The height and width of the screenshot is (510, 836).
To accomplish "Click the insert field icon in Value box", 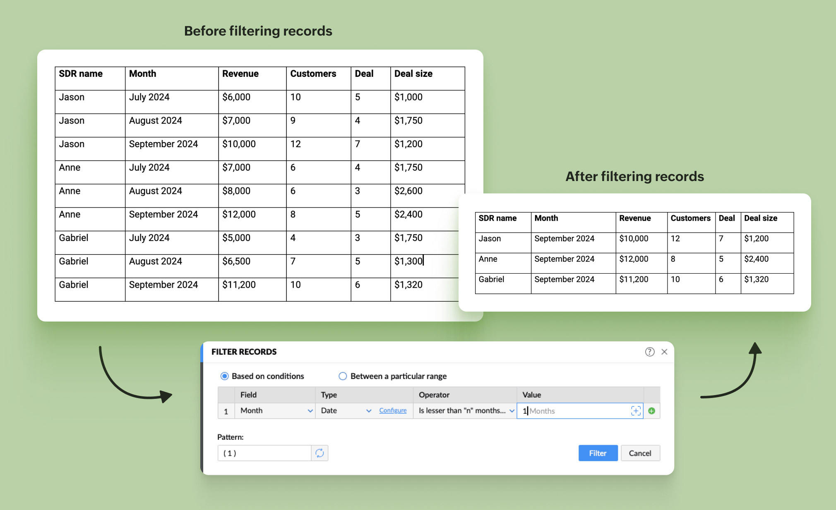I will point(636,410).
